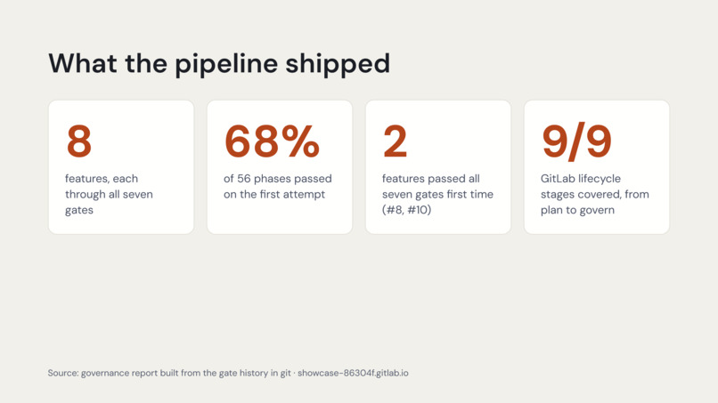Viewport: 718px width, 403px height.
Task: Open the showcase-86304f.gitlab.io link
Action: pos(353,373)
